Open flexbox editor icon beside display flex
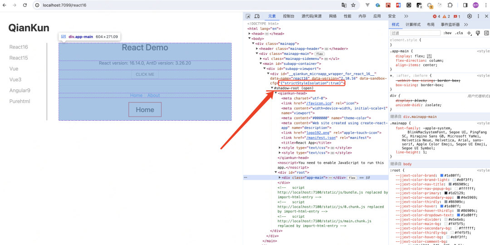 tap(429, 56)
